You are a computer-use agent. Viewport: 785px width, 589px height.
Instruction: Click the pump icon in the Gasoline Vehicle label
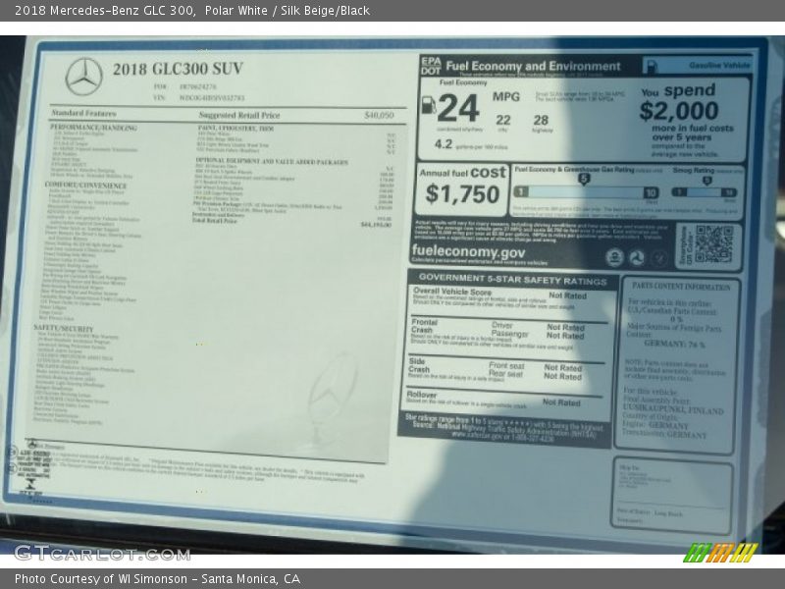pos(652,66)
